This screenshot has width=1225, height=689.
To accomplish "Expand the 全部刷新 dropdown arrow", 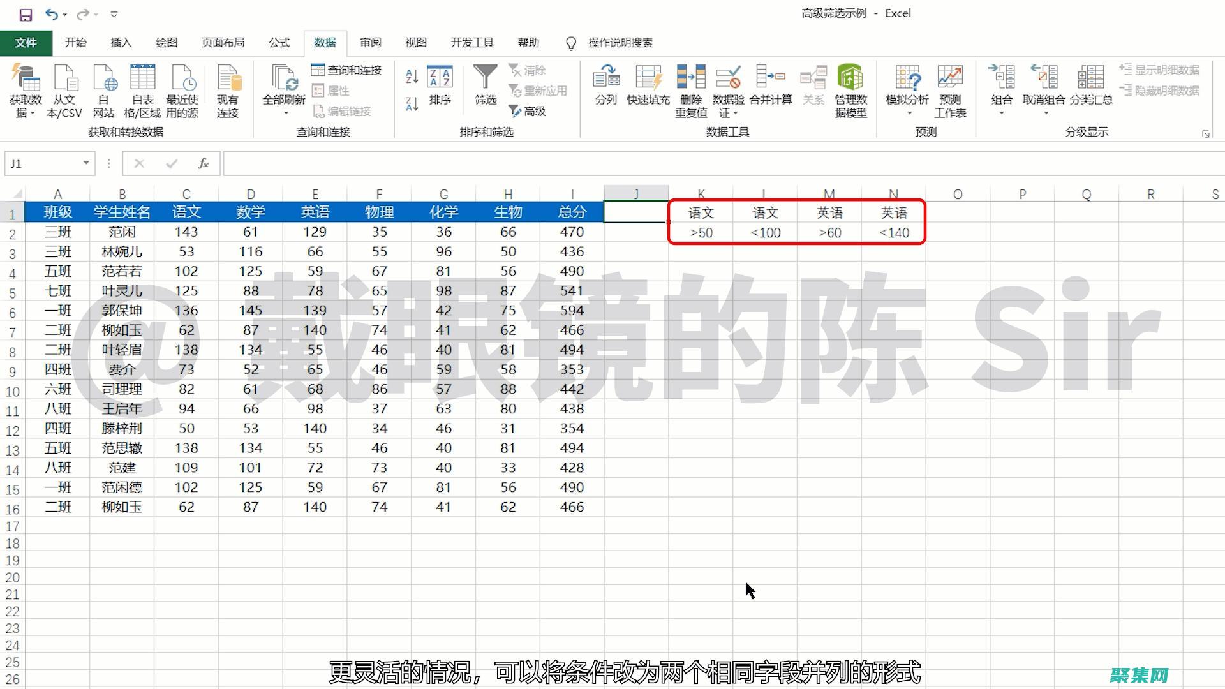I will (286, 112).
